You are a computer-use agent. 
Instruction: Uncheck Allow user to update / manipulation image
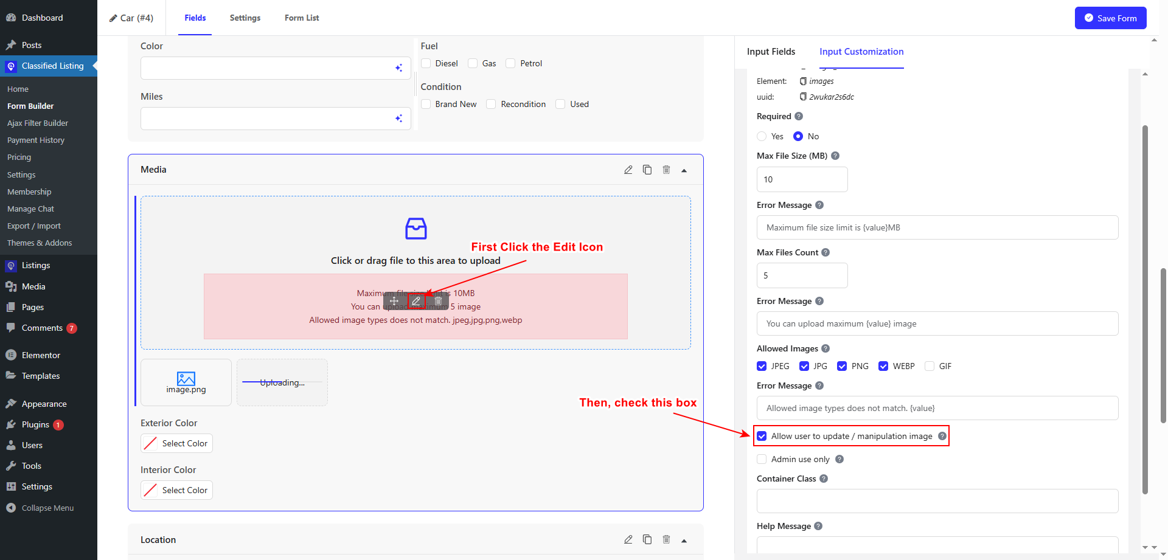point(762,436)
